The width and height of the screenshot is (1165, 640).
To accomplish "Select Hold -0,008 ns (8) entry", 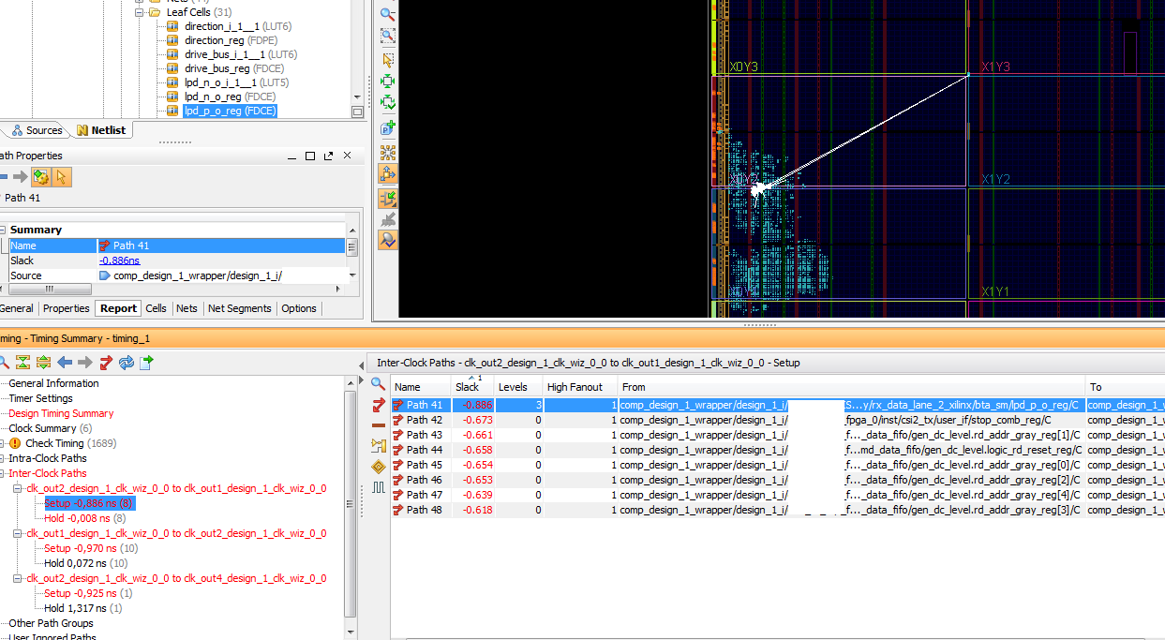I will pos(83,518).
